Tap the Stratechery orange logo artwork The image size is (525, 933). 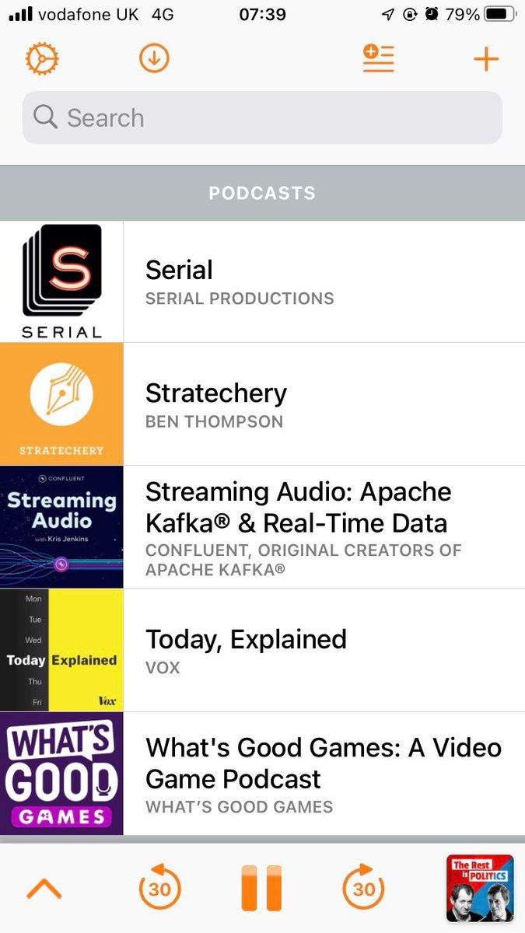[x=61, y=404]
